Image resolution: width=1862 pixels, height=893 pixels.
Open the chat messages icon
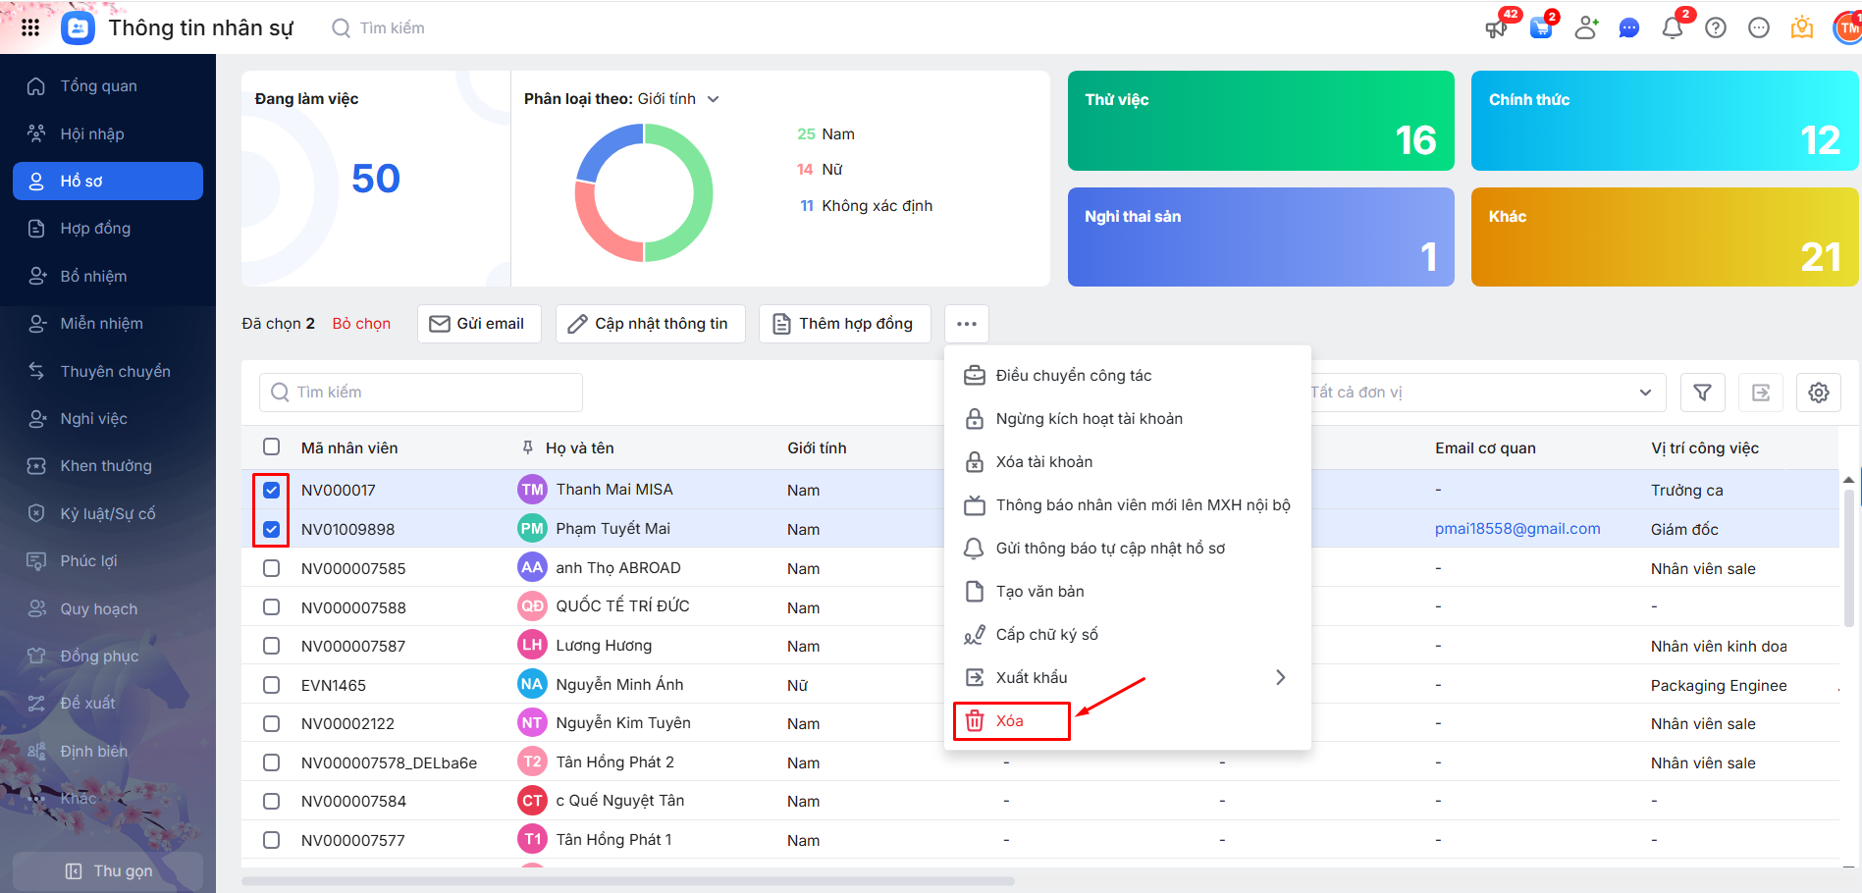click(1629, 27)
